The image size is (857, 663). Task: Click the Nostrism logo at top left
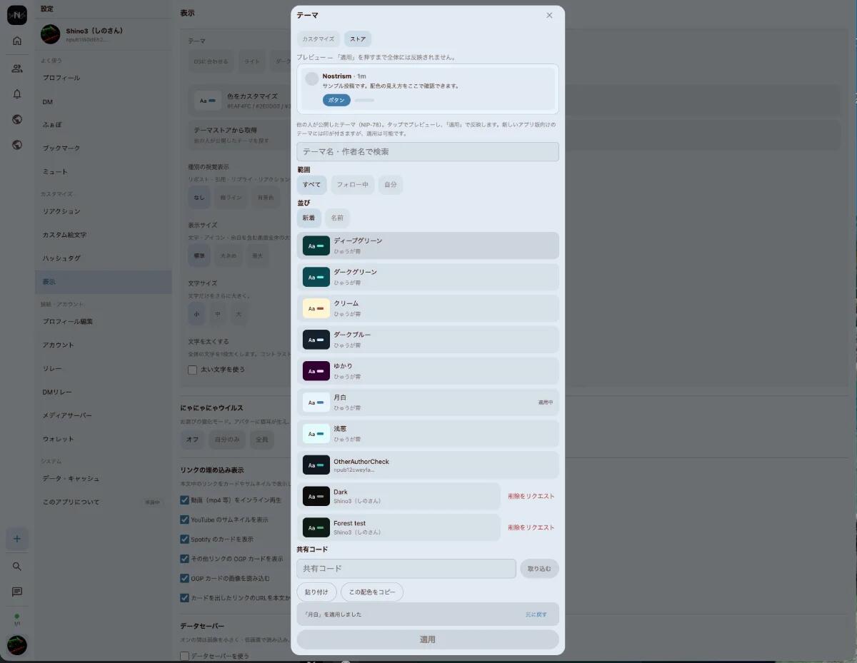point(17,15)
